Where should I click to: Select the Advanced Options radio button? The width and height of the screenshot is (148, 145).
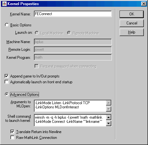click(7, 94)
